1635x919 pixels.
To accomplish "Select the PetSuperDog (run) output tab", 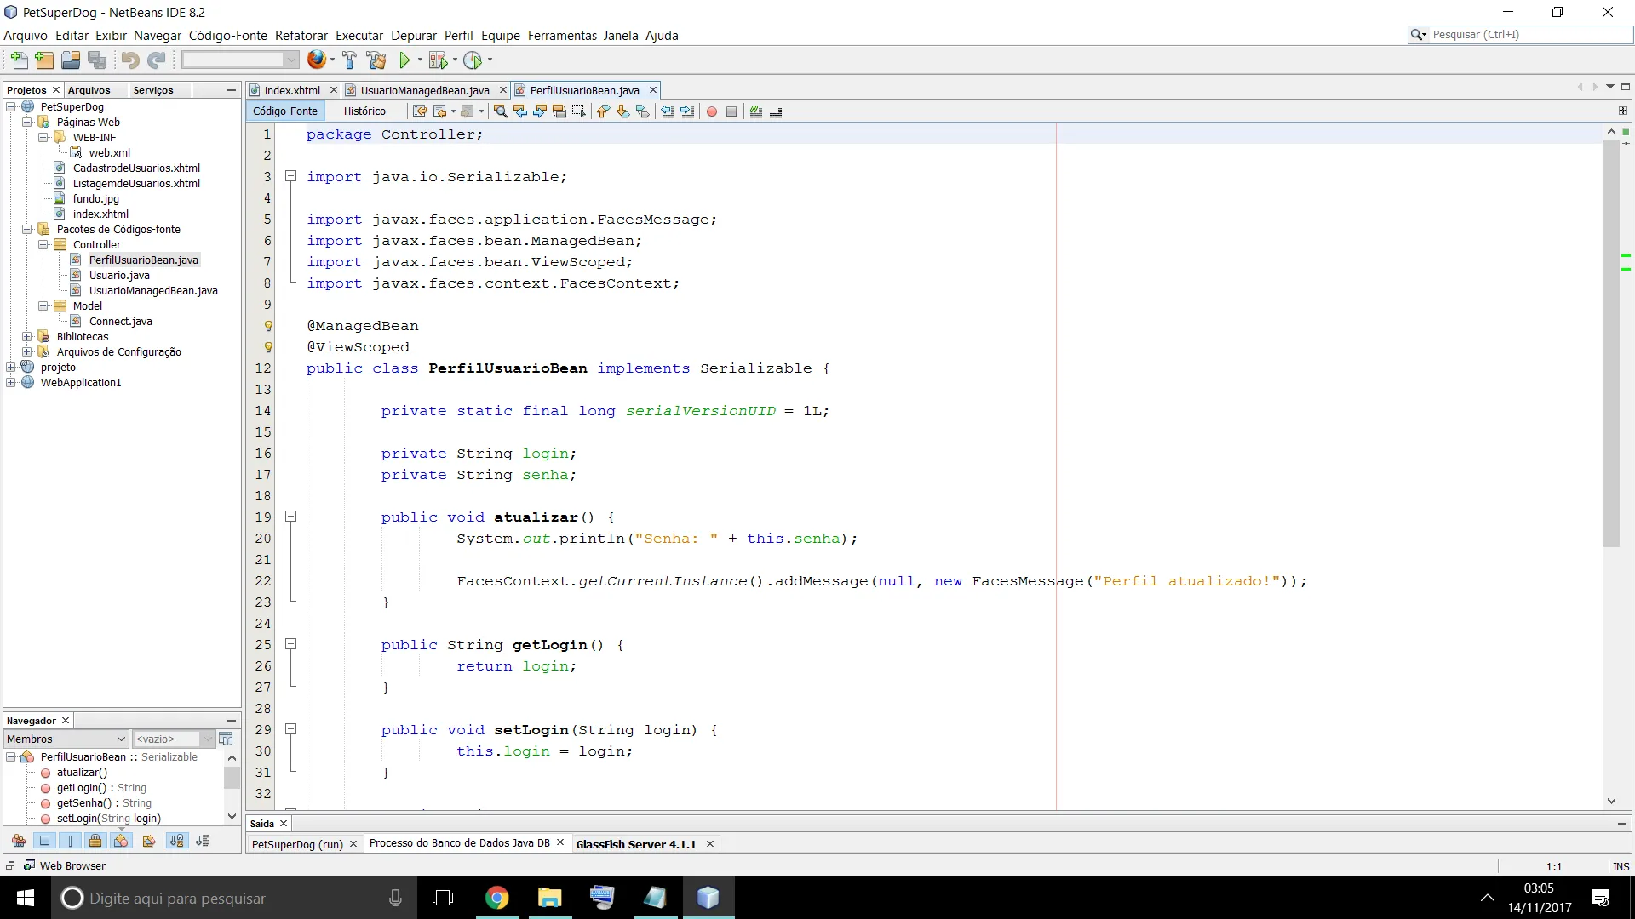I will pos(297,844).
